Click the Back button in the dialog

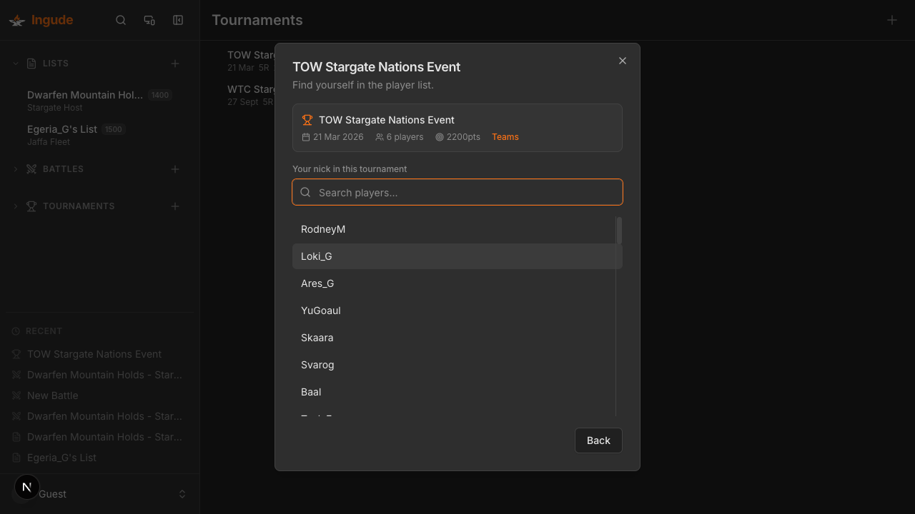pos(598,440)
